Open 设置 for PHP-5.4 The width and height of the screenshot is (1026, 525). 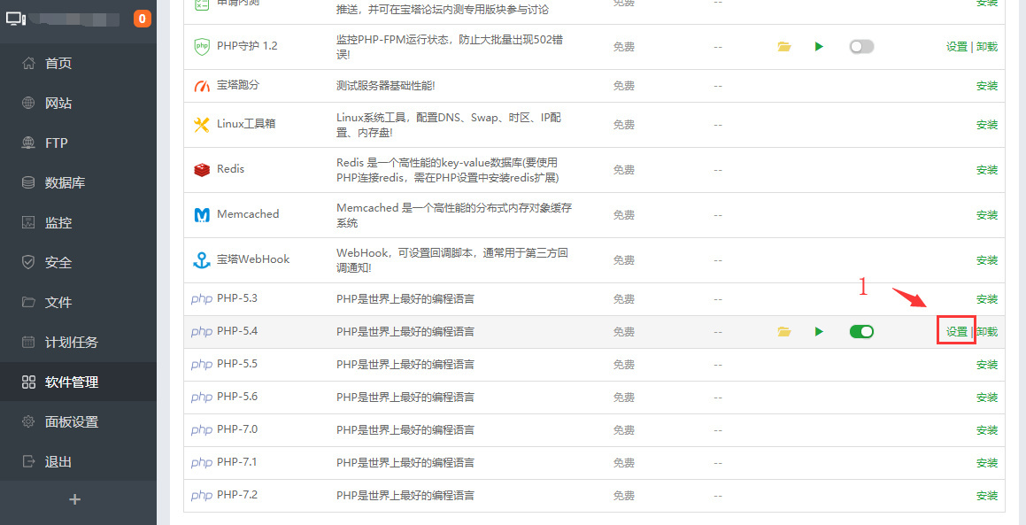956,330
